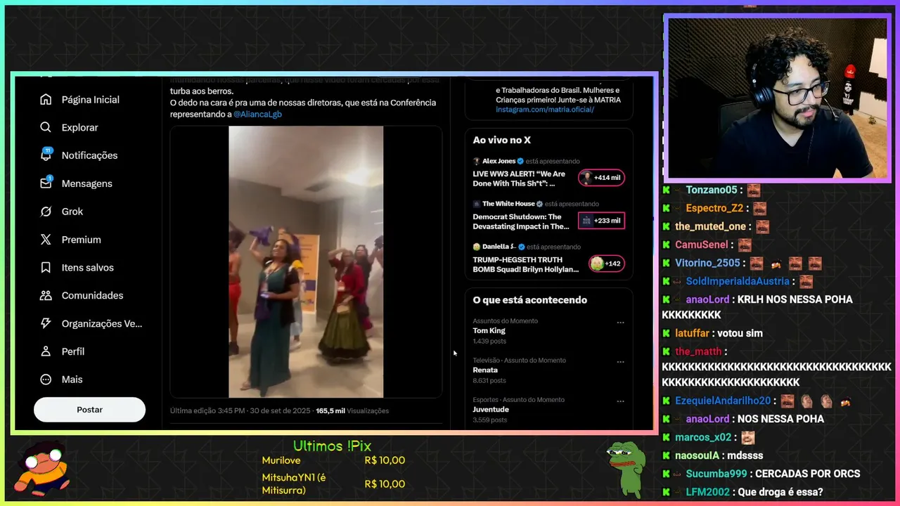The height and width of the screenshot is (506, 900).
Task: Play the embedded tweet video
Action: tap(306, 262)
